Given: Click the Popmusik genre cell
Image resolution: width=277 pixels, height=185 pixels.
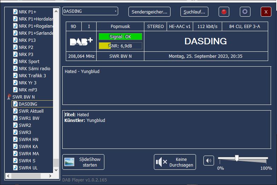Looking at the screenshot, I should click(x=120, y=27).
